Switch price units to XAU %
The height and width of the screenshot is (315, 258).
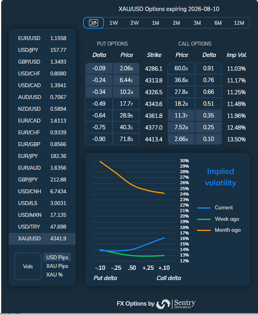(x=54, y=275)
